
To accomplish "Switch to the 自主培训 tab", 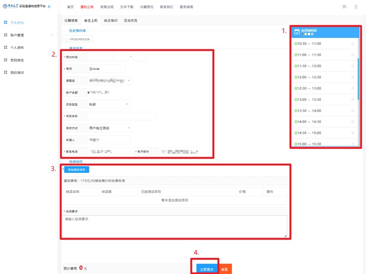I will 110,20.
